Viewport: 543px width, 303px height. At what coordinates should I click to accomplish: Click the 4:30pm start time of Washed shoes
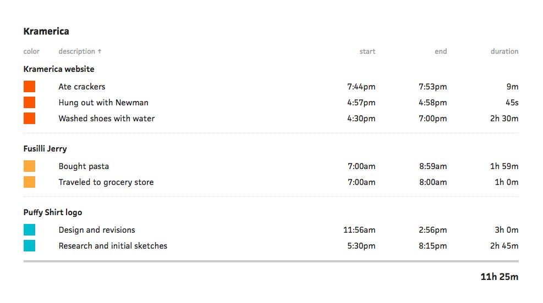coord(361,119)
